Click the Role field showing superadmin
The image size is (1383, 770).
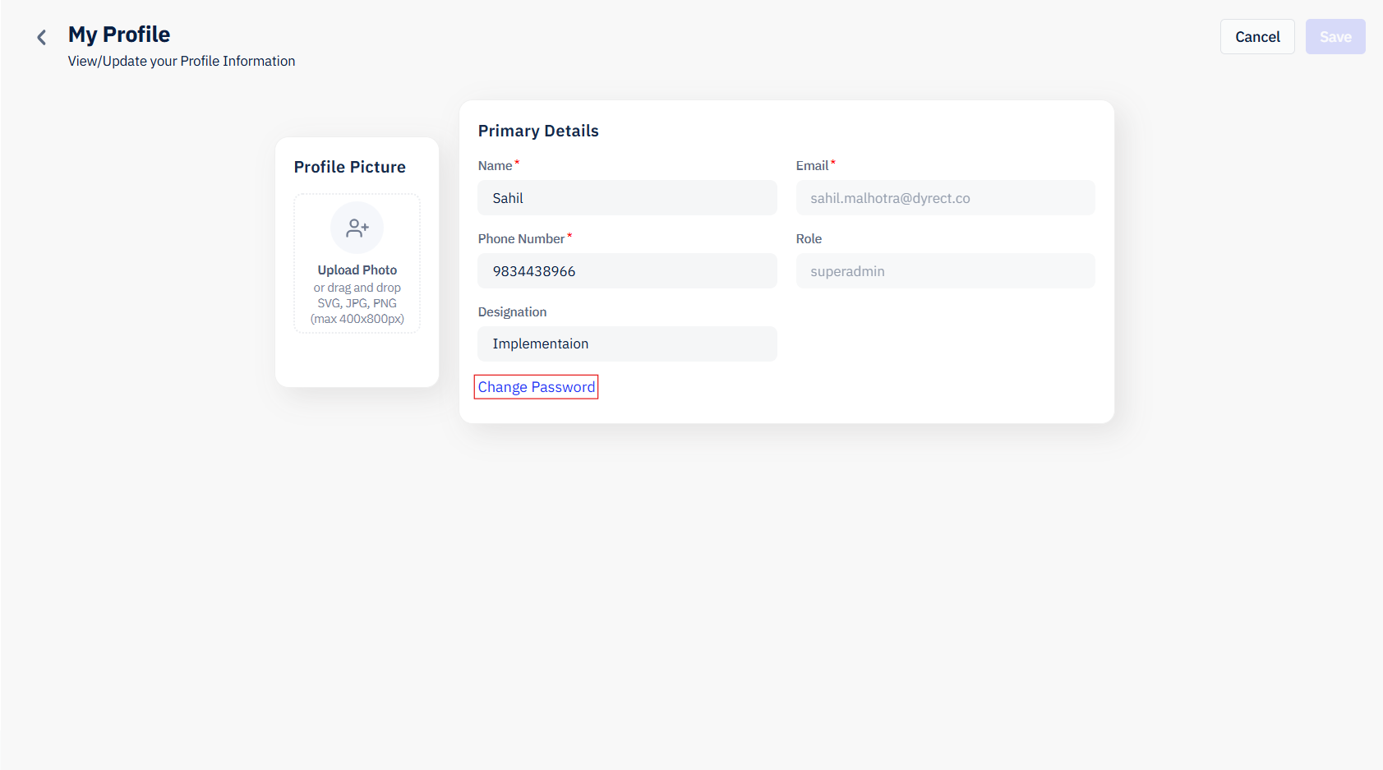pyautogui.click(x=945, y=271)
